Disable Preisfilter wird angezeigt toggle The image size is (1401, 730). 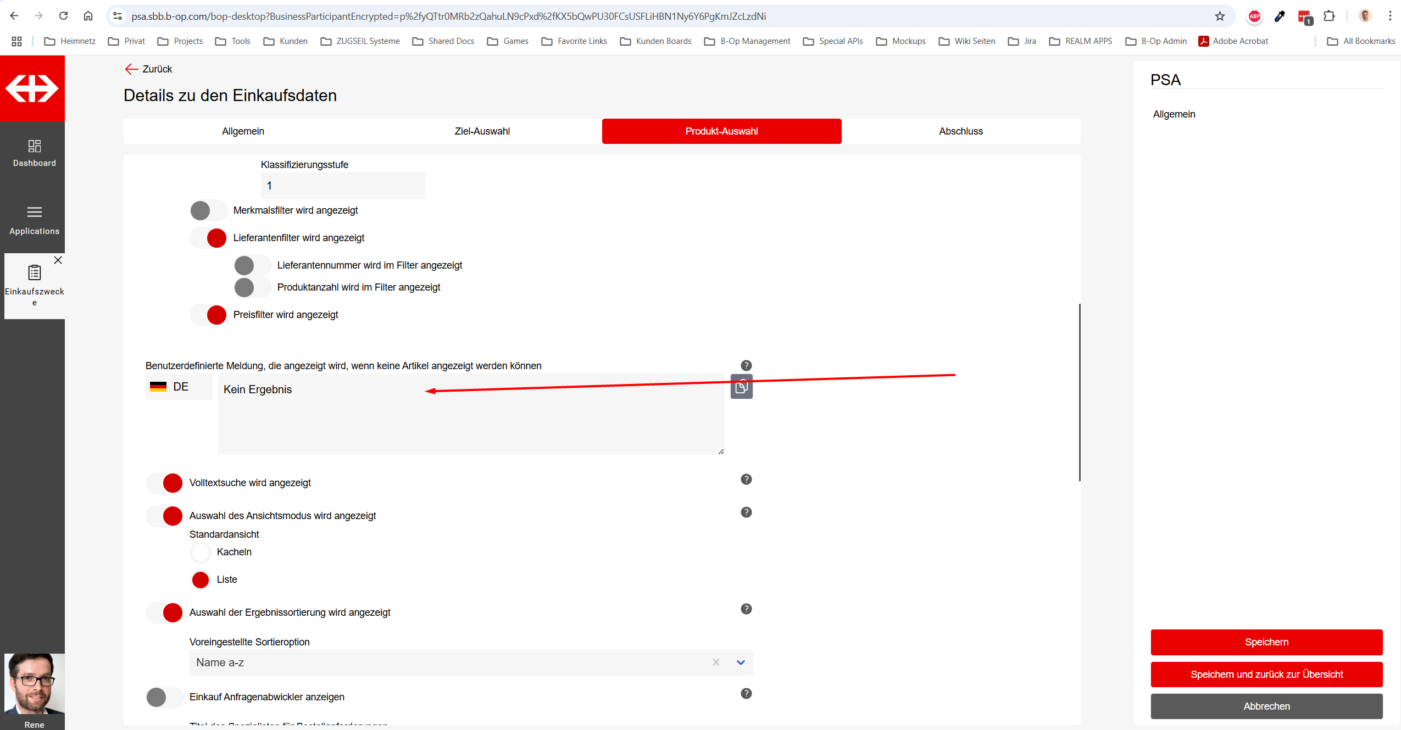click(x=208, y=315)
